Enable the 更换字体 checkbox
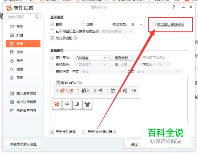The image size is (198, 154). tap(52, 72)
